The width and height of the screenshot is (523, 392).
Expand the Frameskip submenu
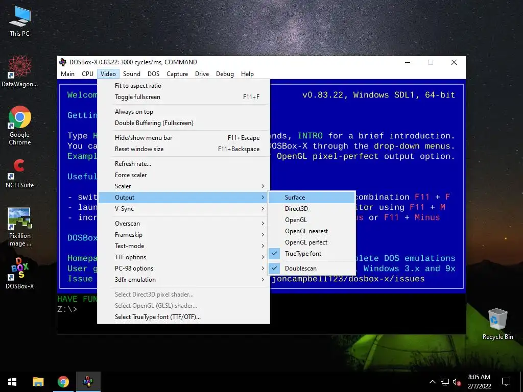tap(183, 235)
